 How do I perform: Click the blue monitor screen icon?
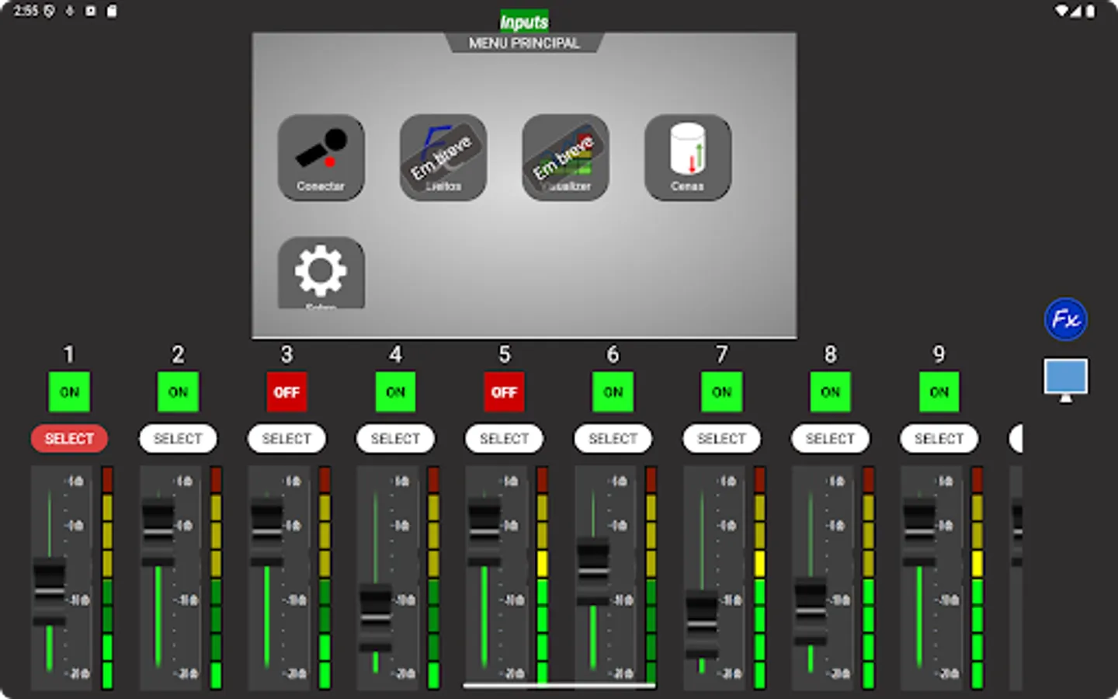(x=1065, y=379)
